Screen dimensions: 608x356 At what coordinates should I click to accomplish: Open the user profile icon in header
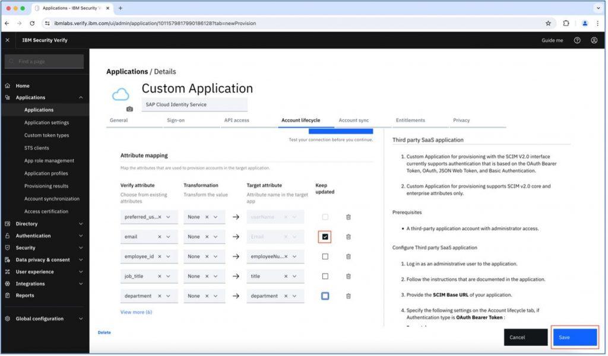click(x=595, y=40)
